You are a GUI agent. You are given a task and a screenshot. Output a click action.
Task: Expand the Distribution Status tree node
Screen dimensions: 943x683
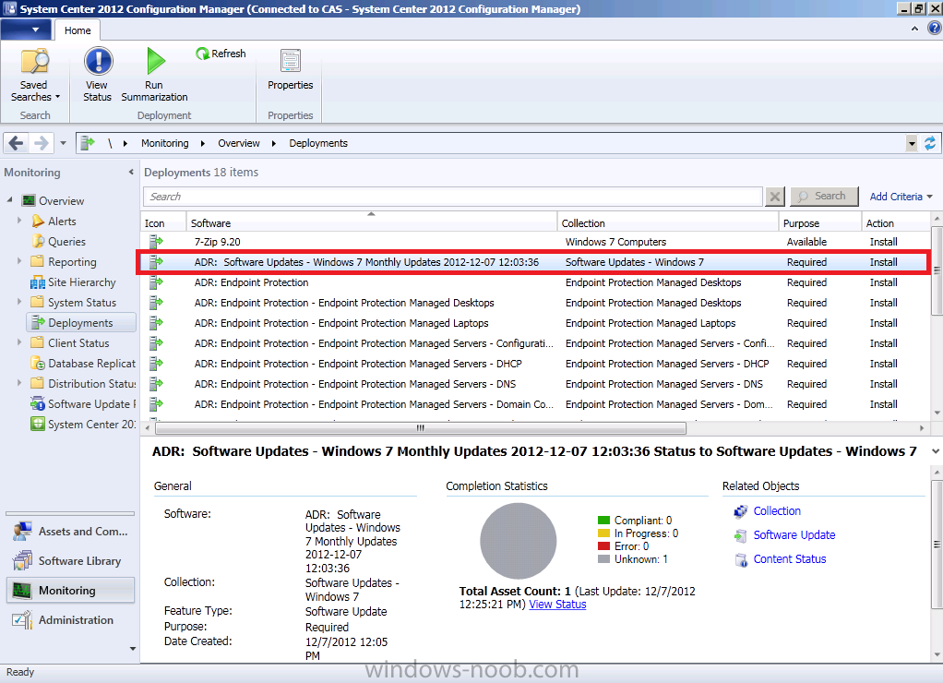click(19, 383)
